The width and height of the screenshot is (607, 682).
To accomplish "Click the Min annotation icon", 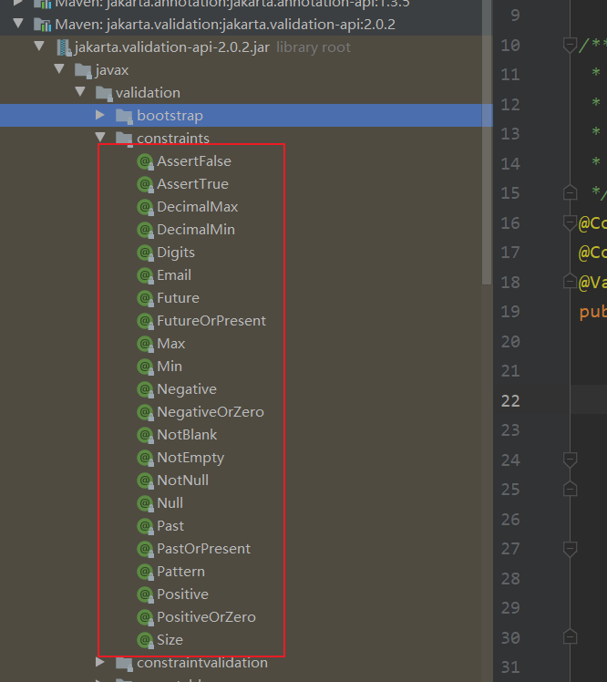I will point(145,367).
